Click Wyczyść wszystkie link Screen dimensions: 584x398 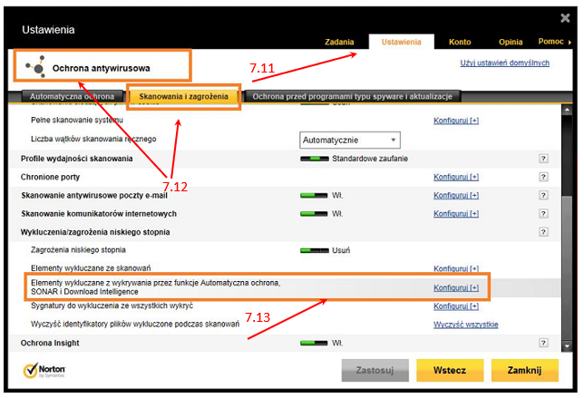tap(465, 325)
